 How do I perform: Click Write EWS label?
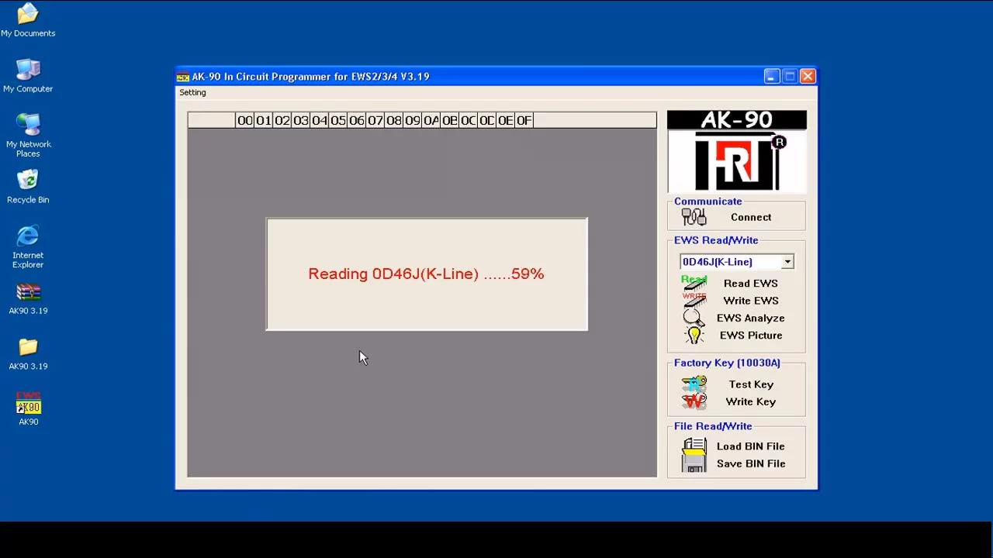[x=751, y=301]
